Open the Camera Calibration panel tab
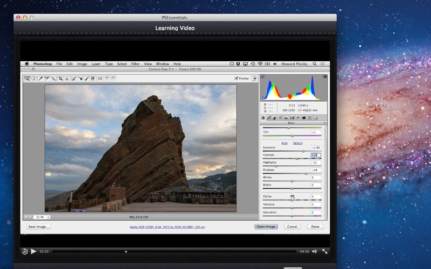 click(x=304, y=117)
